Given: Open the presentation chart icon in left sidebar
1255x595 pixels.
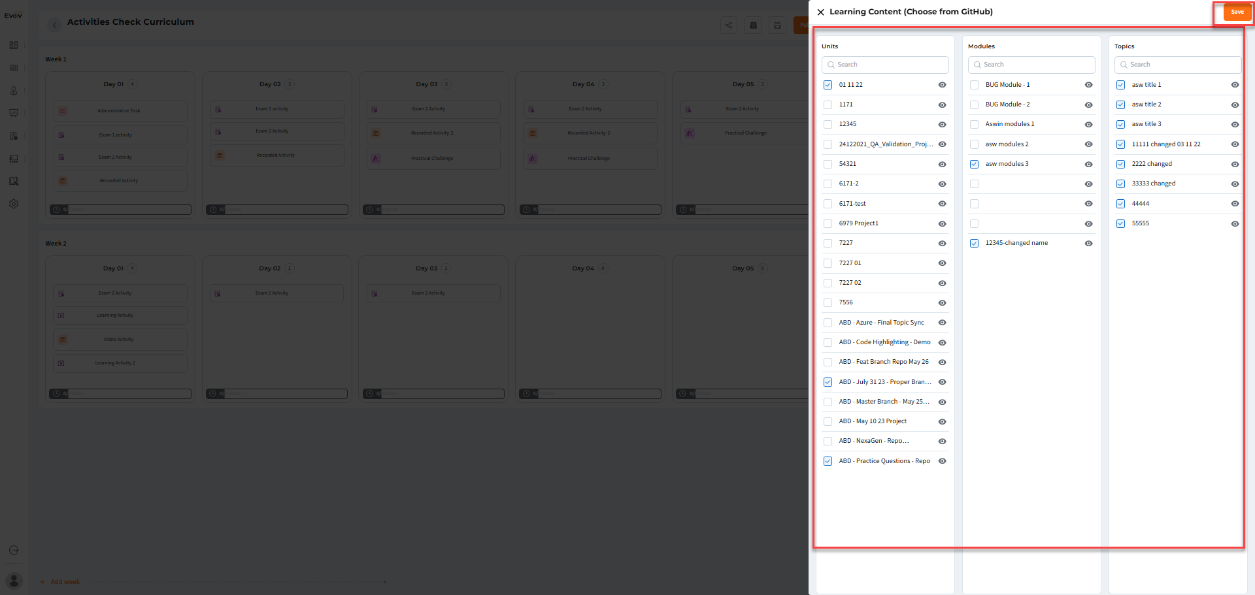Looking at the screenshot, I should point(14,113).
